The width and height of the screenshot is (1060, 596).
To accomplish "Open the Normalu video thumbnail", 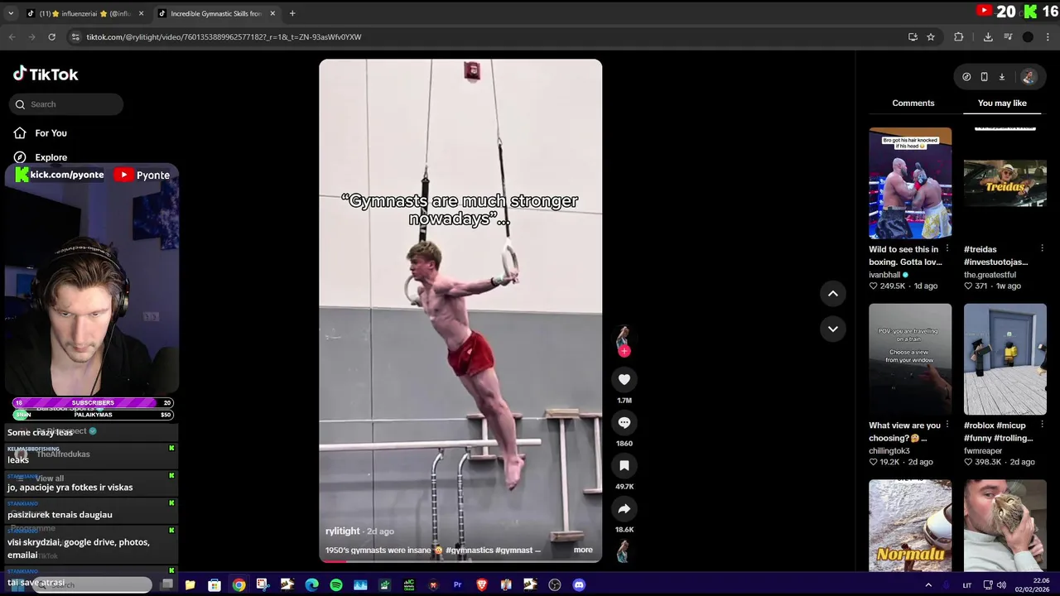I will point(910,526).
